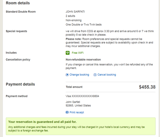Click the green reservation guaranteed banner
Viewport: 160px width, 137px height.
(x=81, y=126)
